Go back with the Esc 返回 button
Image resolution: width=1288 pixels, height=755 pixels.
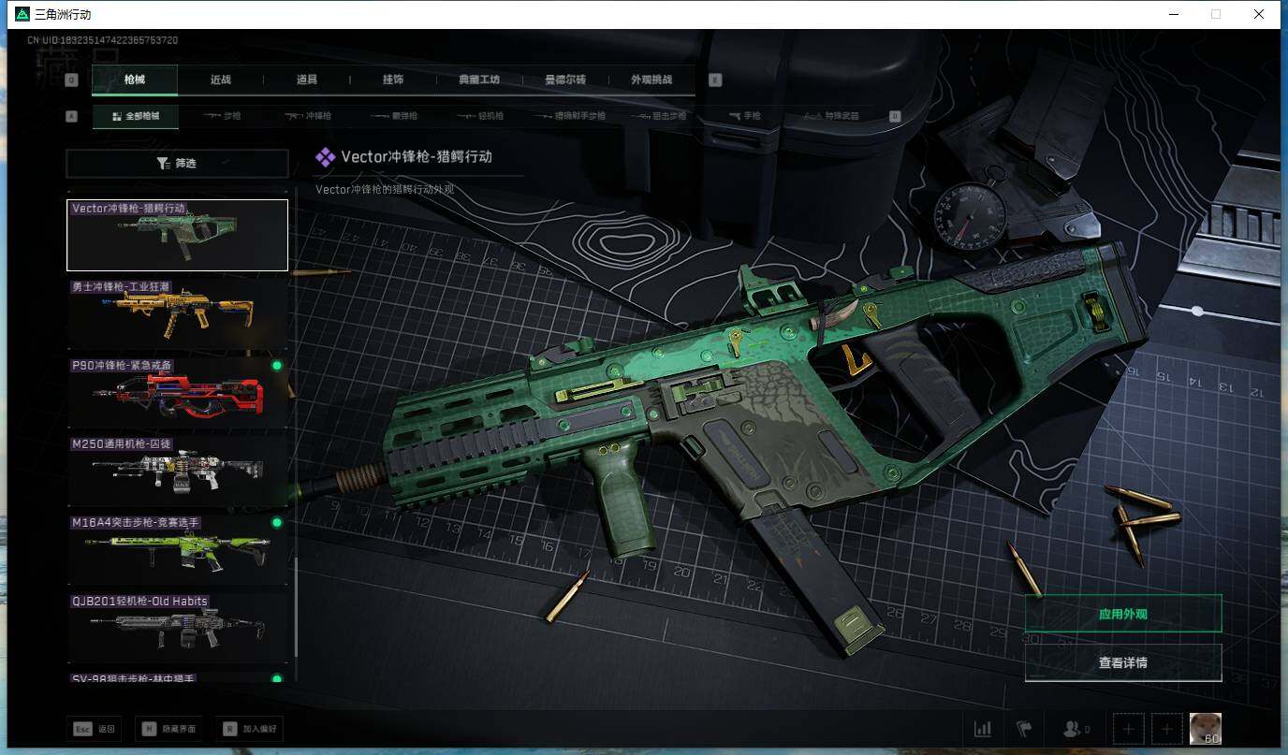(x=94, y=729)
